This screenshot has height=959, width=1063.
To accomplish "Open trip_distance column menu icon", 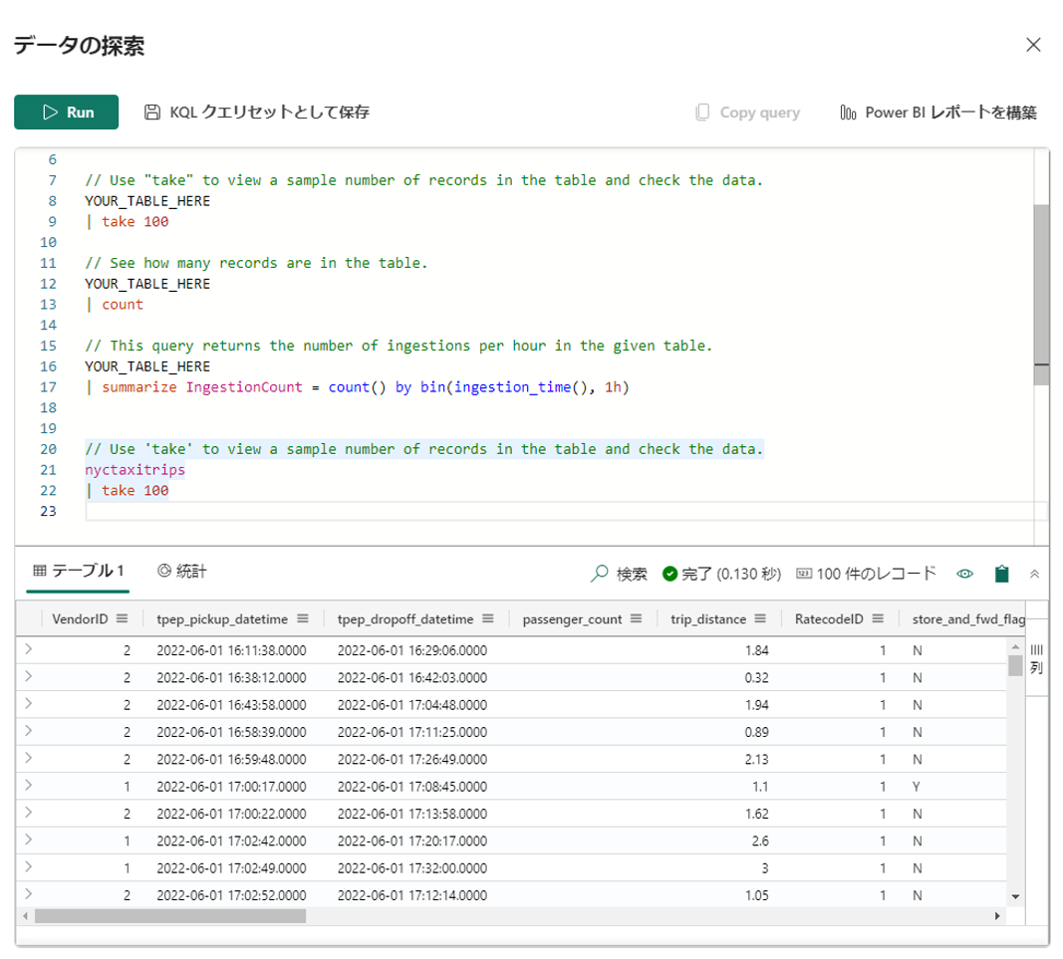I will coord(761,618).
